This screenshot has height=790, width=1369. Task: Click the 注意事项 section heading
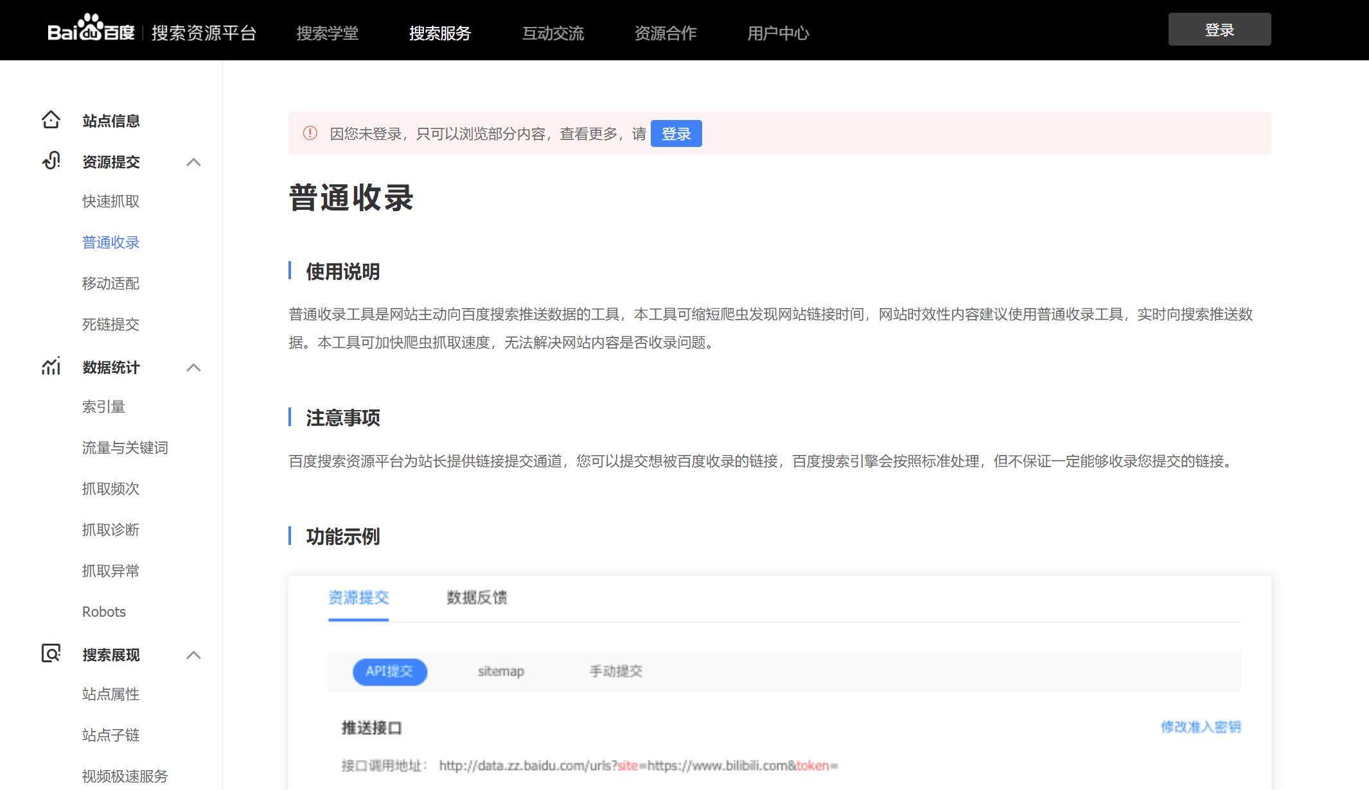click(x=343, y=418)
